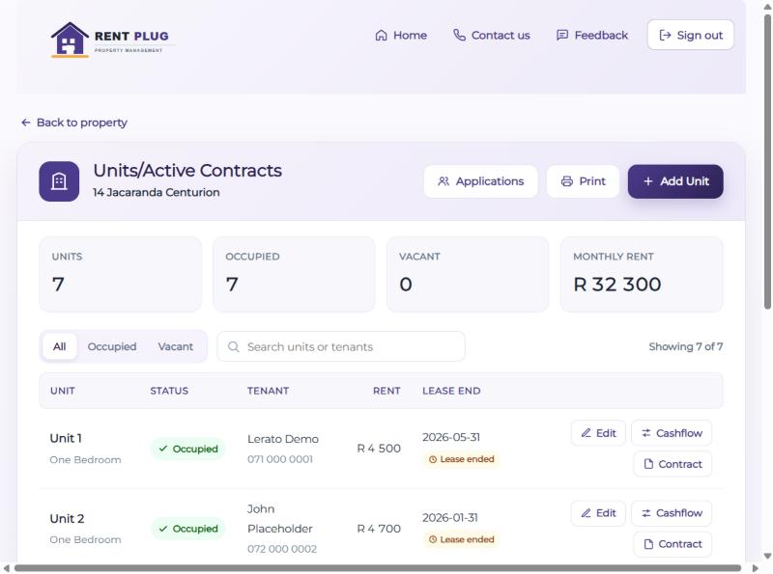
Task: Open Cashflow for Unit 2
Action: pos(672,513)
